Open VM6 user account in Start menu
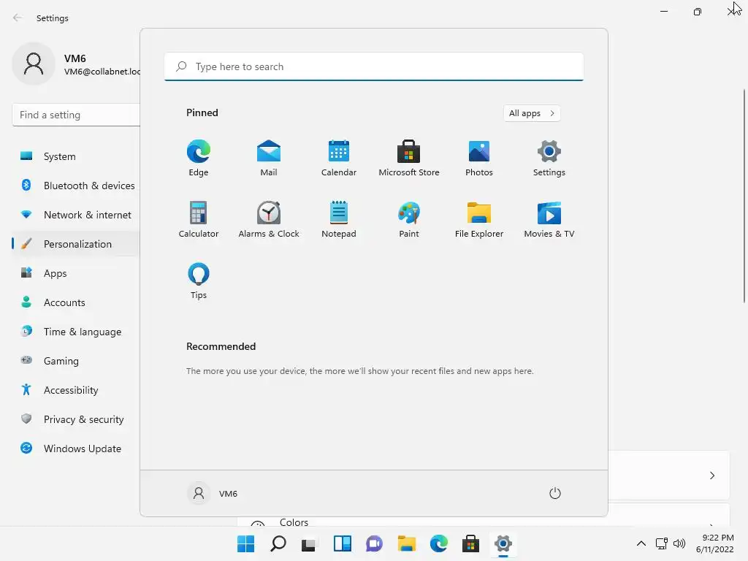Image resolution: width=748 pixels, height=561 pixels. coord(213,493)
